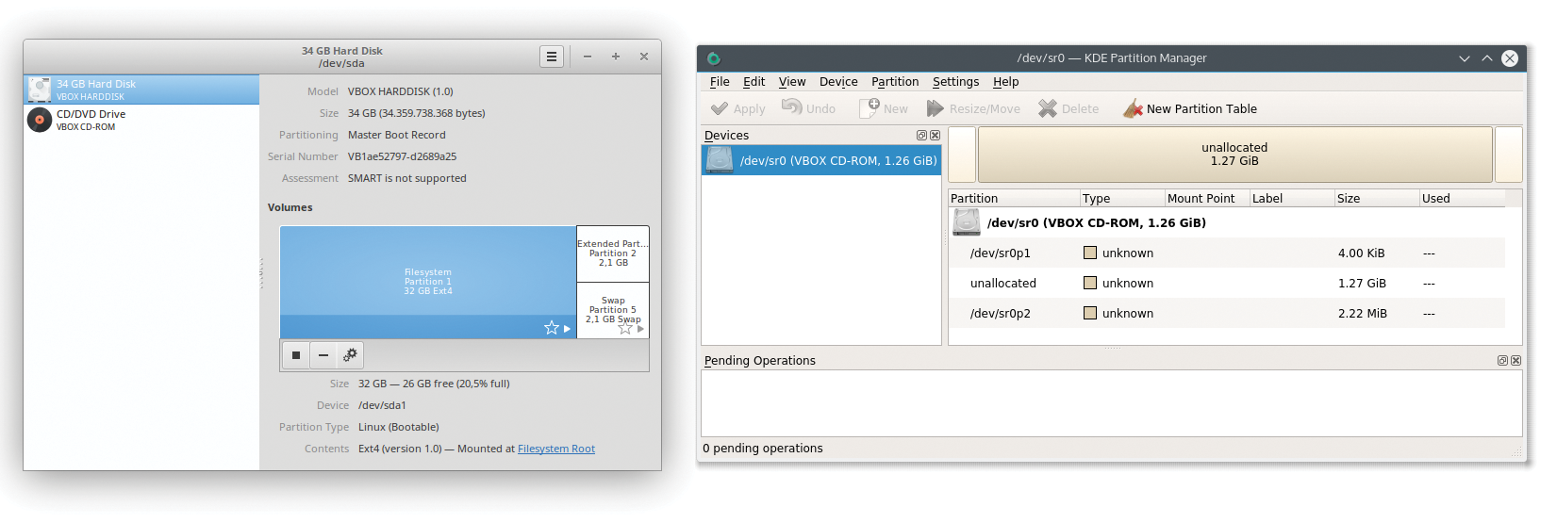Click the drive icon in /dev/sr0 table row
This screenshot has height=523, width=1557.
point(967,222)
